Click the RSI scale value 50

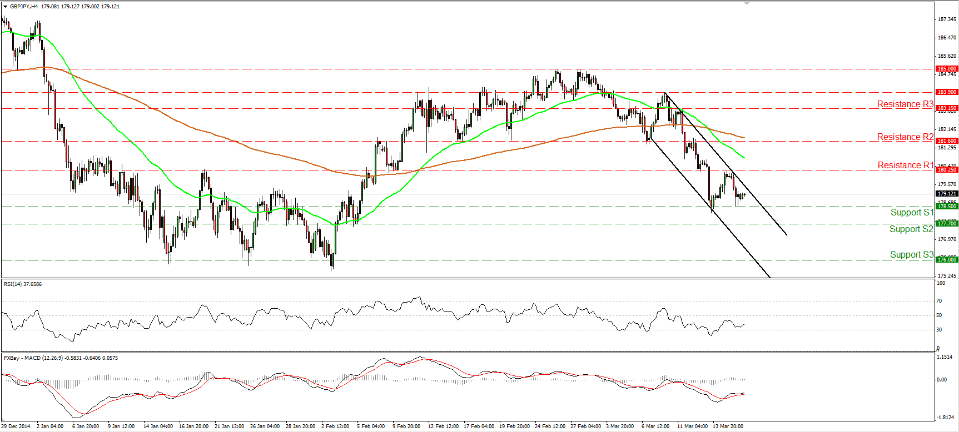939,315
